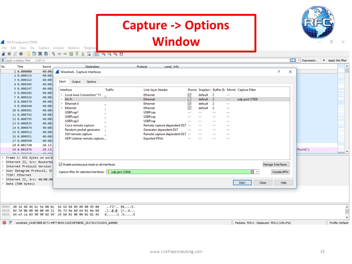Image resolution: width=352 pixels, height=264 pixels.
Task: Uncheck promiscuous for Local Area Connection* 11
Action: (190, 95)
